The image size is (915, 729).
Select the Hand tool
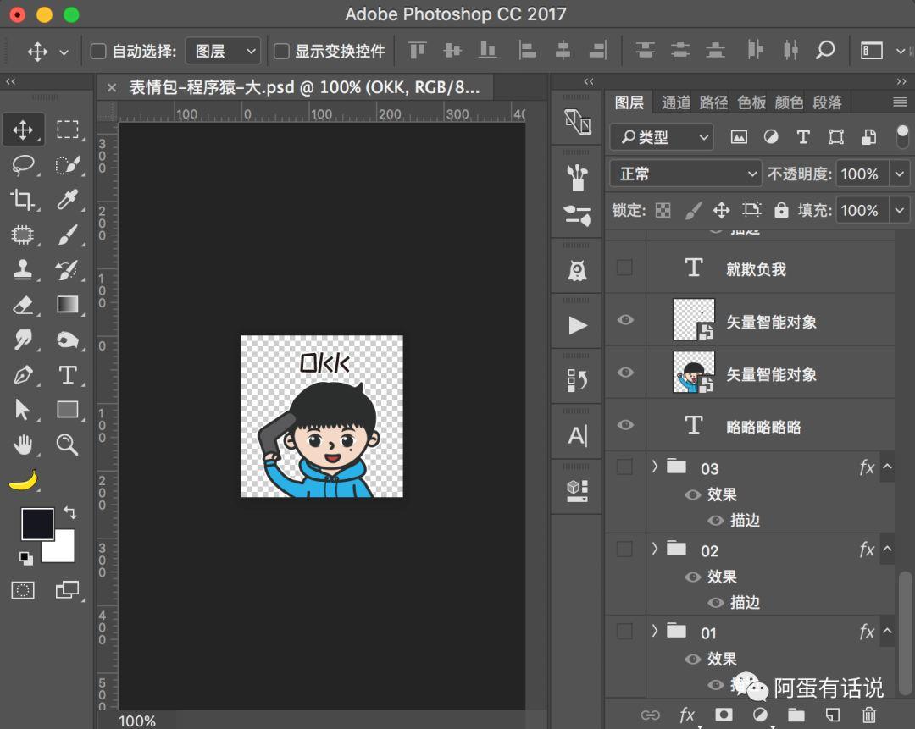(x=23, y=445)
